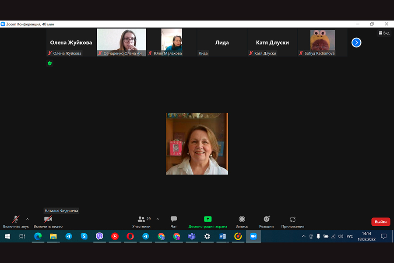This screenshot has height=263, width=394.
Task: Expand audio options arrow beside microphone
Action: (28, 219)
